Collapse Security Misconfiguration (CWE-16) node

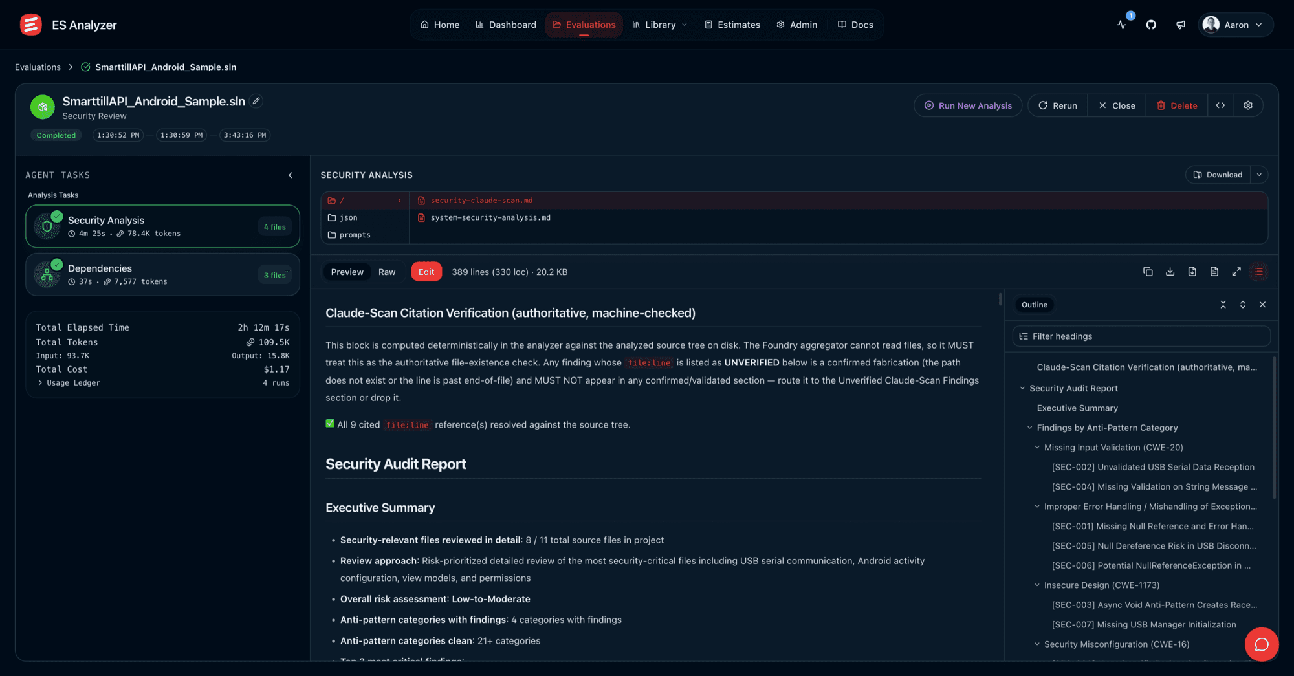1037,644
